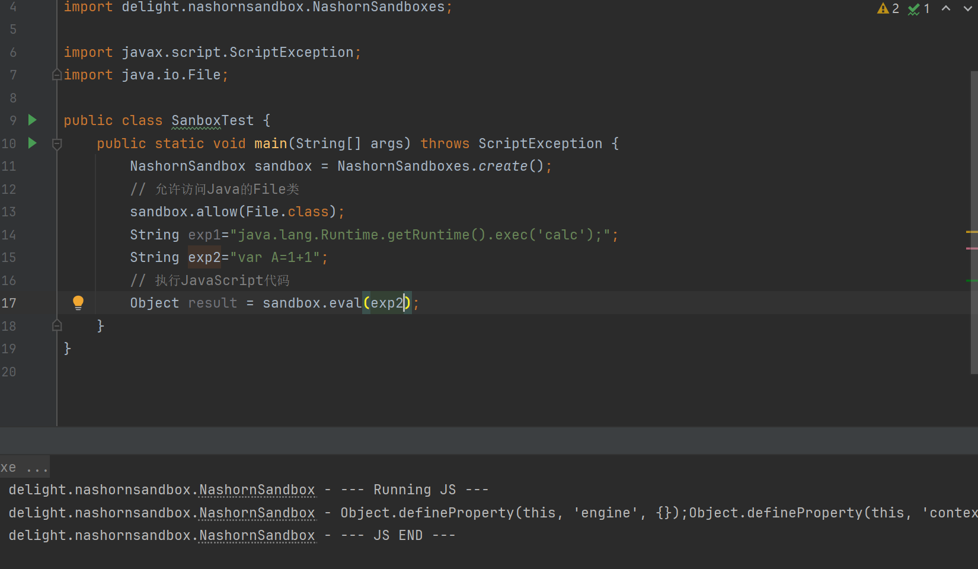The image size is (978, 569).
Task: Click the green typo checkmark showing 1
Action: 919,8
